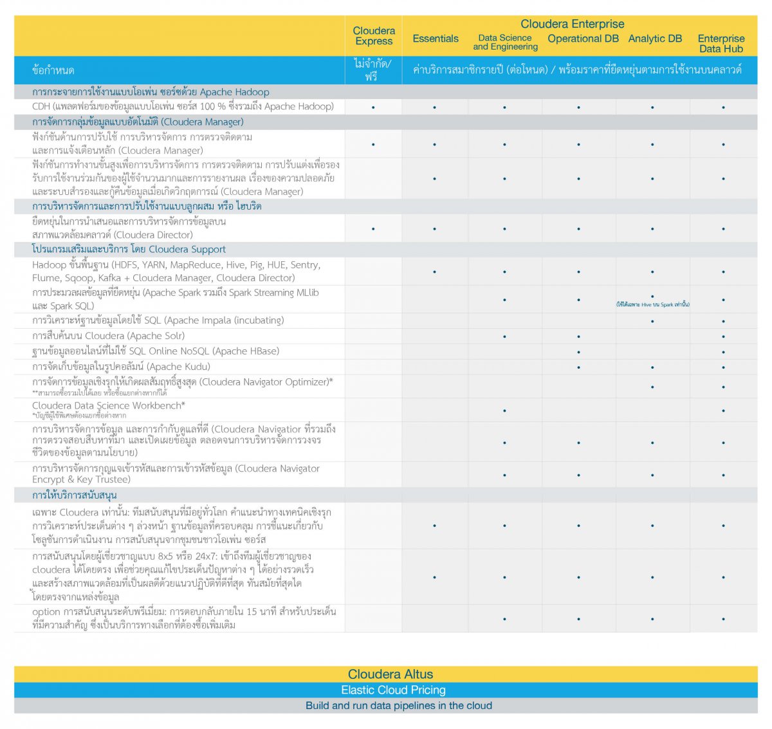Select the Enterprise Data Hub header
Screen dimensions: 772x729
pyautogui.click(x=721, y=43)
